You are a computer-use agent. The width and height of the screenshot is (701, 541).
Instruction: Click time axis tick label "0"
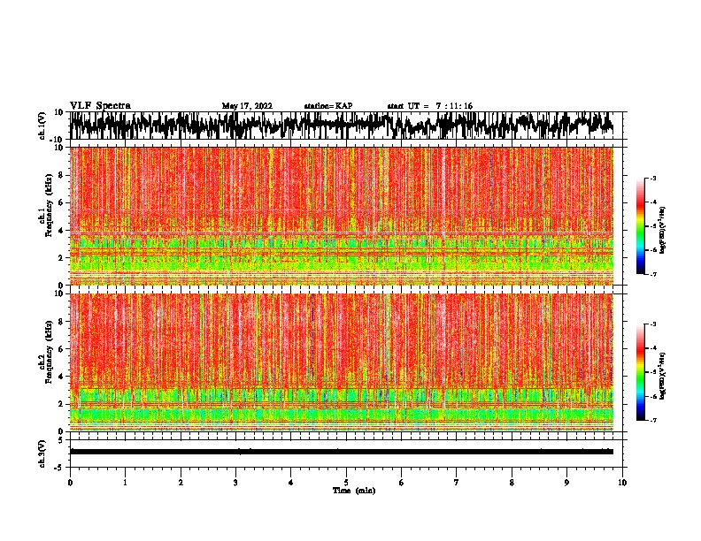tap(70, 483)
